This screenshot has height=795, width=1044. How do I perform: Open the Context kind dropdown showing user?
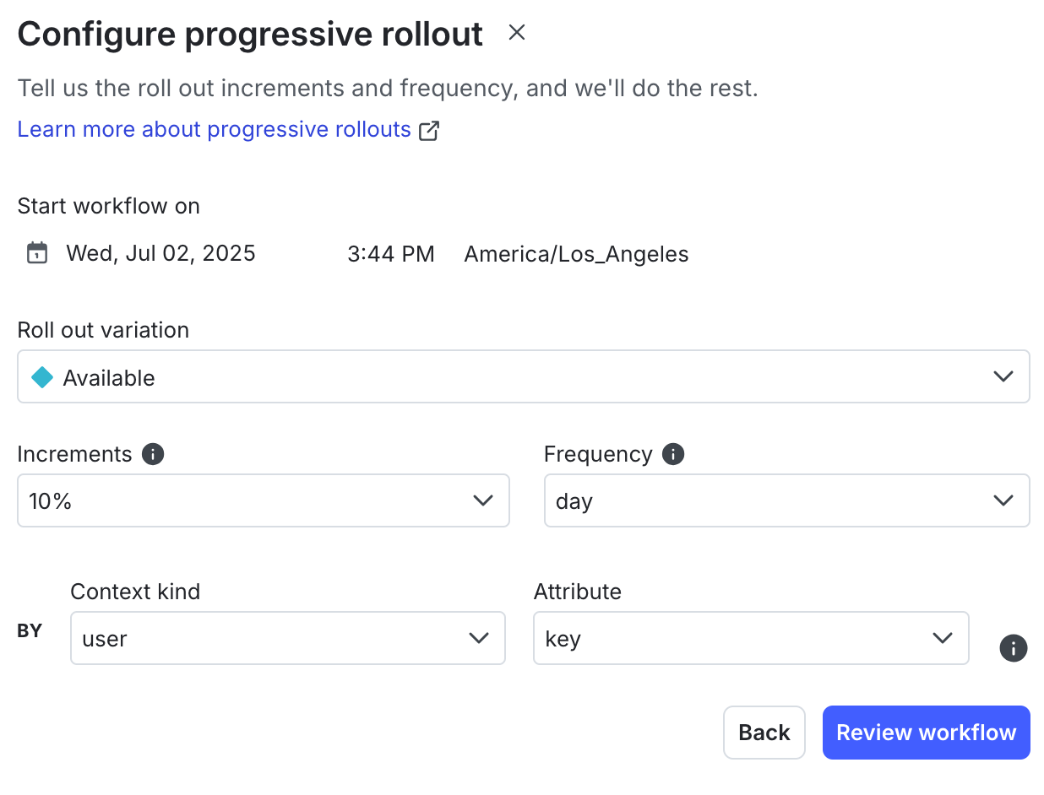pyautogui.click(x=287, y=638)
